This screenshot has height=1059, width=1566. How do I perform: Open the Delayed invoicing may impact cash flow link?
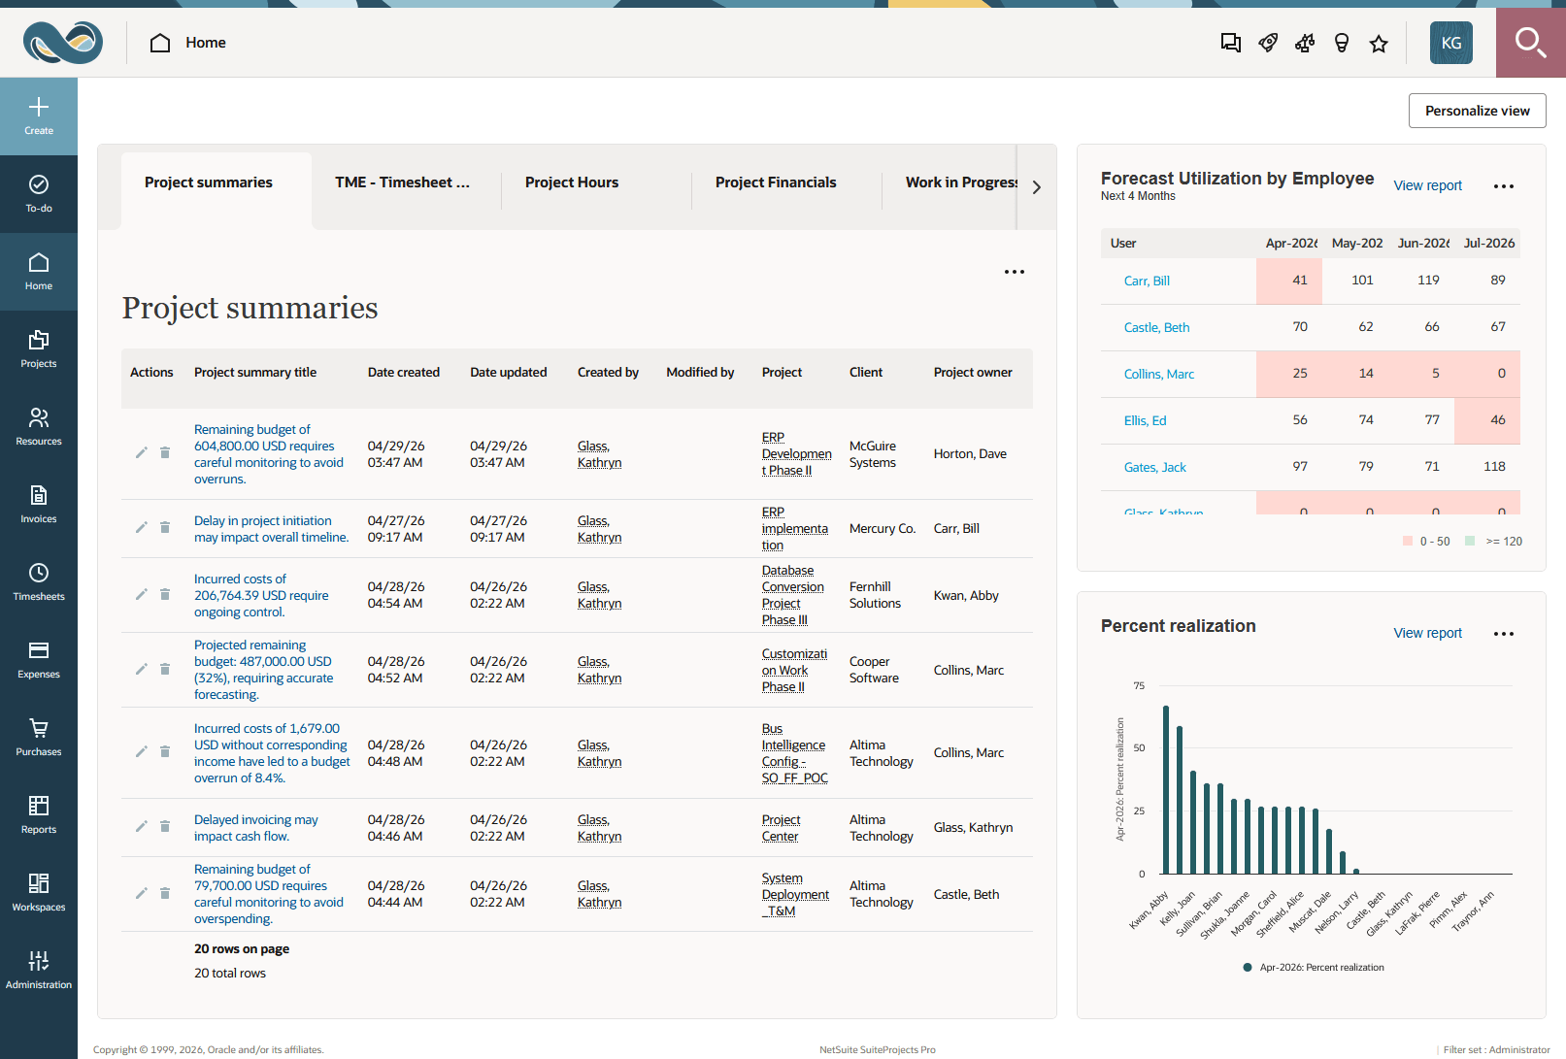pyautogui.click(x=256, y=828)
